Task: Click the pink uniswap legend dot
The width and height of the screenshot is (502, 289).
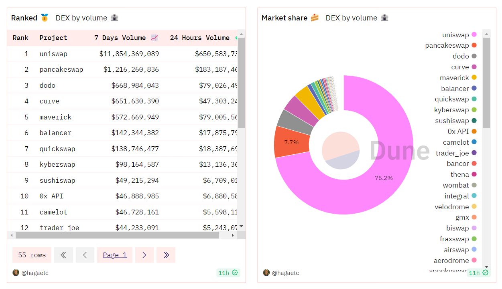Action: tap(474, 35)
